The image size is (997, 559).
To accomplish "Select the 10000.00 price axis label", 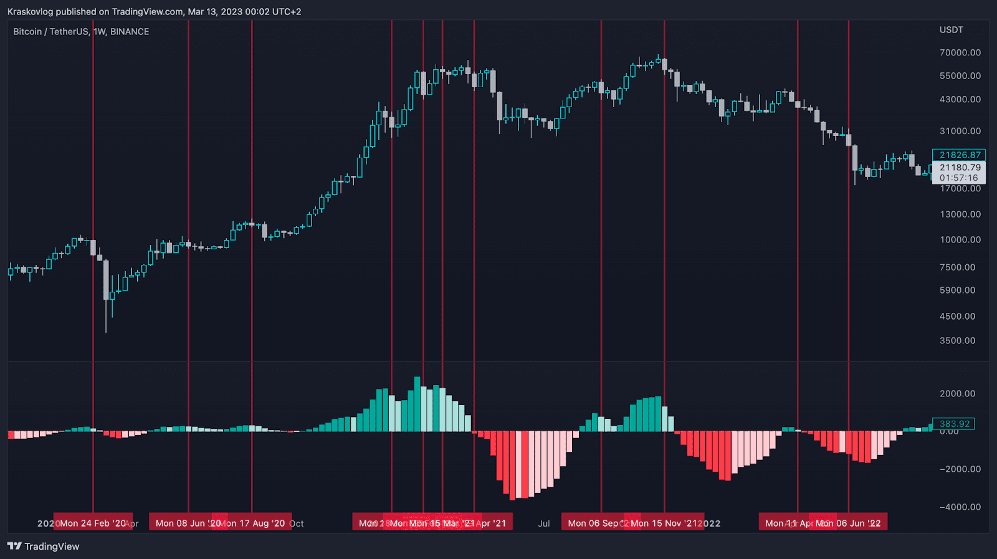I will click(960, 240).
